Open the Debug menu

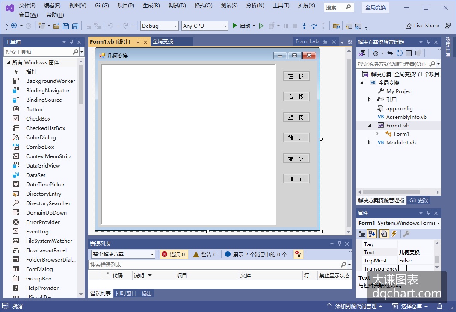177,6
